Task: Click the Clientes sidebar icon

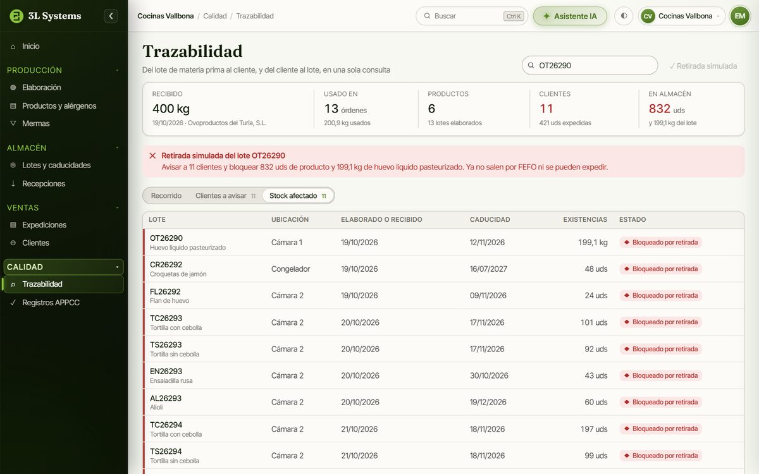Action: (x=13, y=243)
